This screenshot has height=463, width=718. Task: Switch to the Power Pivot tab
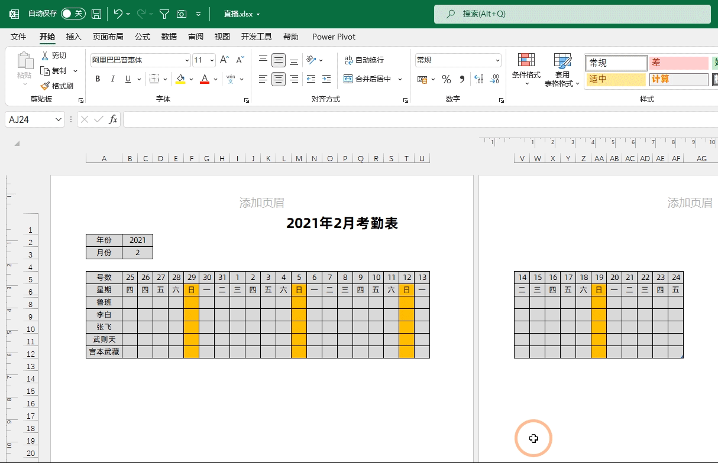pos(334,37)
